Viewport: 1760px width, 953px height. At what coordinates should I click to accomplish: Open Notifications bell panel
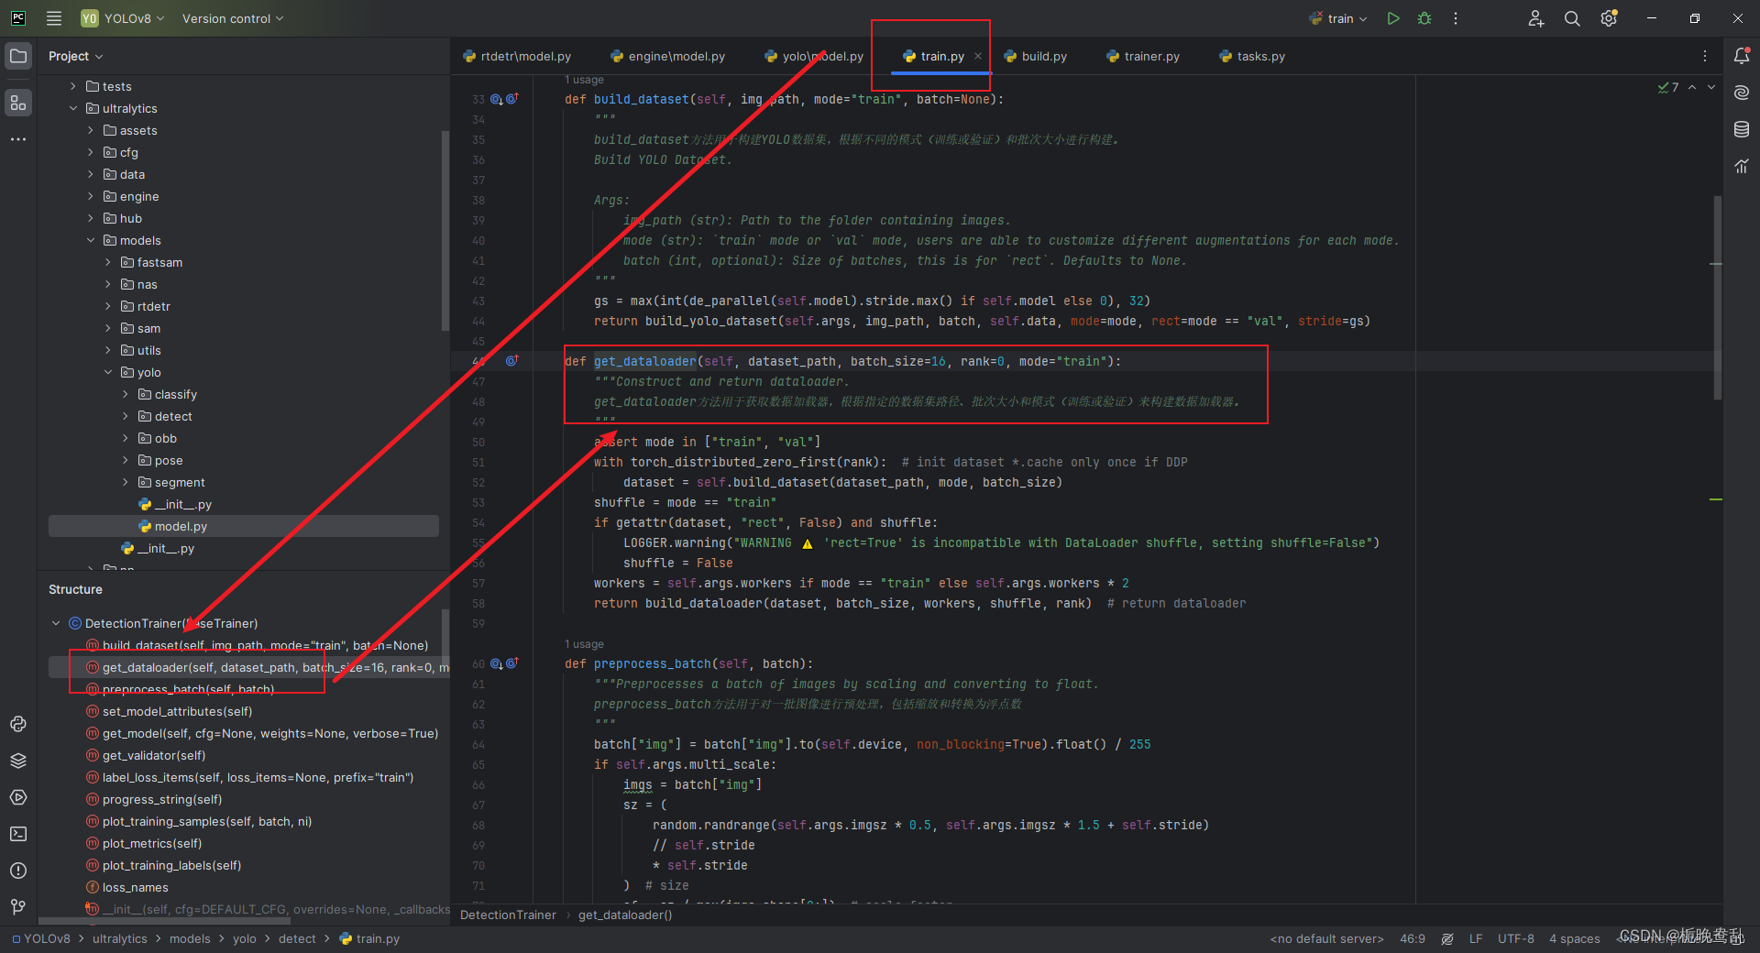[1742, 56]
